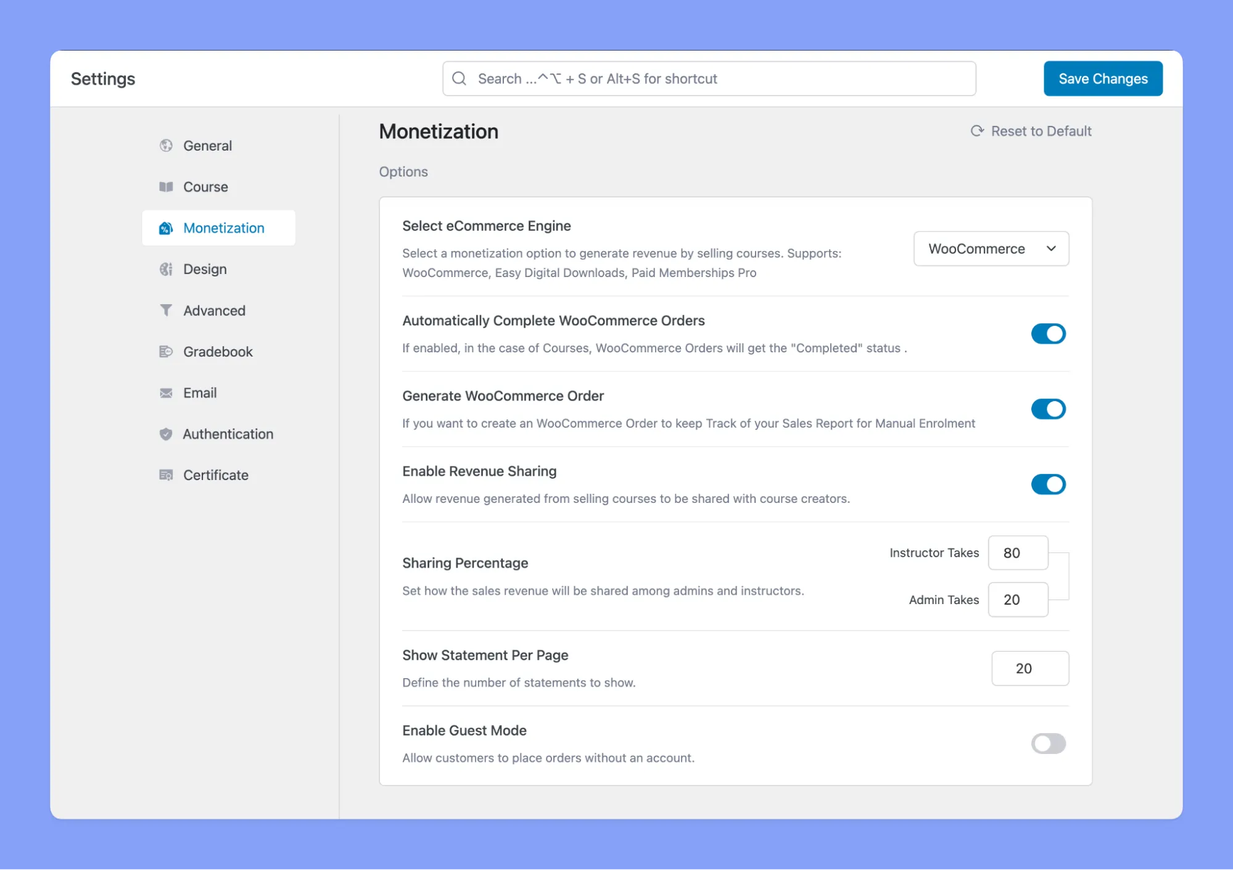
Task: Select the Monetization menu item
Action: pyautogui.click(x=219, y=228)
